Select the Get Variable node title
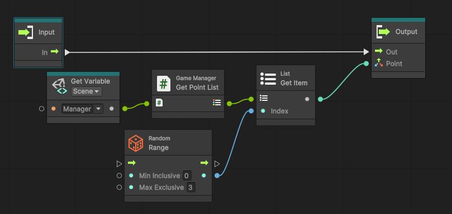Screen dimensions: 452x214 click(90, 81)
